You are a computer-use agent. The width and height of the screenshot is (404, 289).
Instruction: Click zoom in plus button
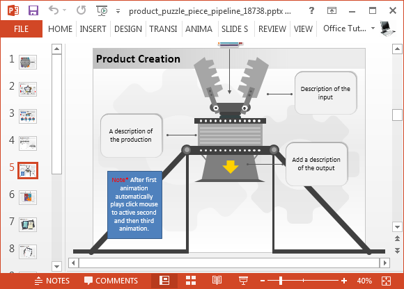click(344, 281)
